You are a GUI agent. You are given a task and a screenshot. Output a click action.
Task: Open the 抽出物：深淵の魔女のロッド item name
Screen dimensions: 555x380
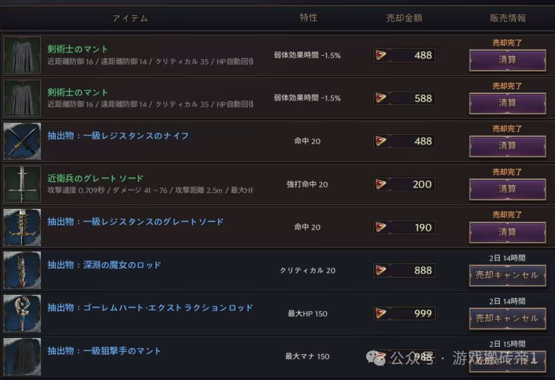(x=104, y=265)
